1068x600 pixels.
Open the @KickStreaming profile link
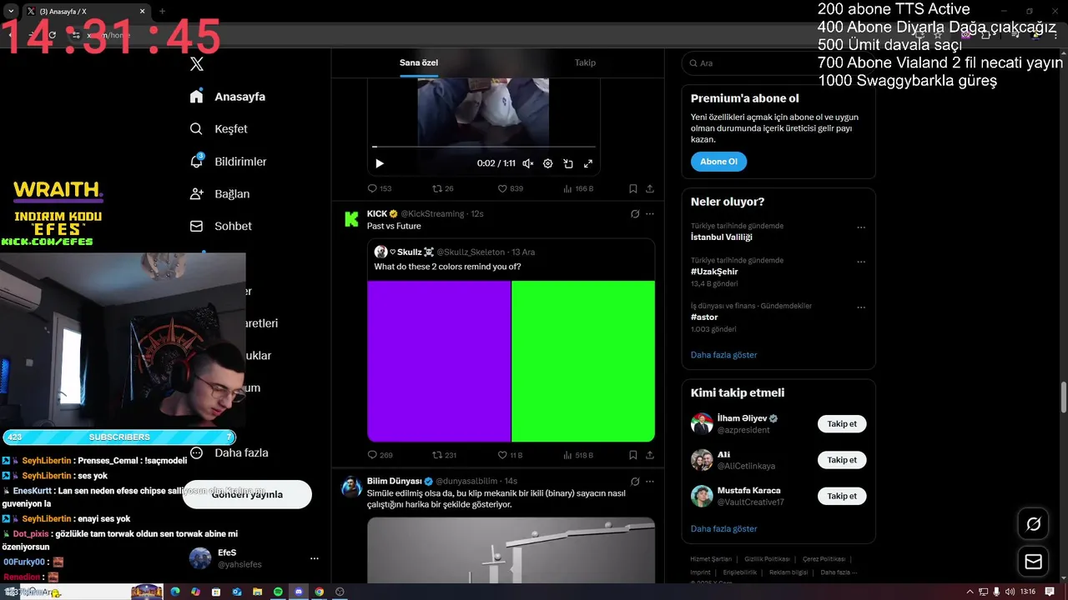coord(432,214)
